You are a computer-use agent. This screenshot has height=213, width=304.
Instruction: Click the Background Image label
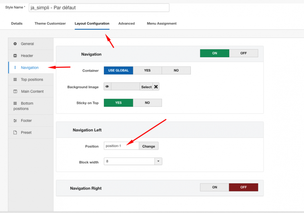[83, 87]
